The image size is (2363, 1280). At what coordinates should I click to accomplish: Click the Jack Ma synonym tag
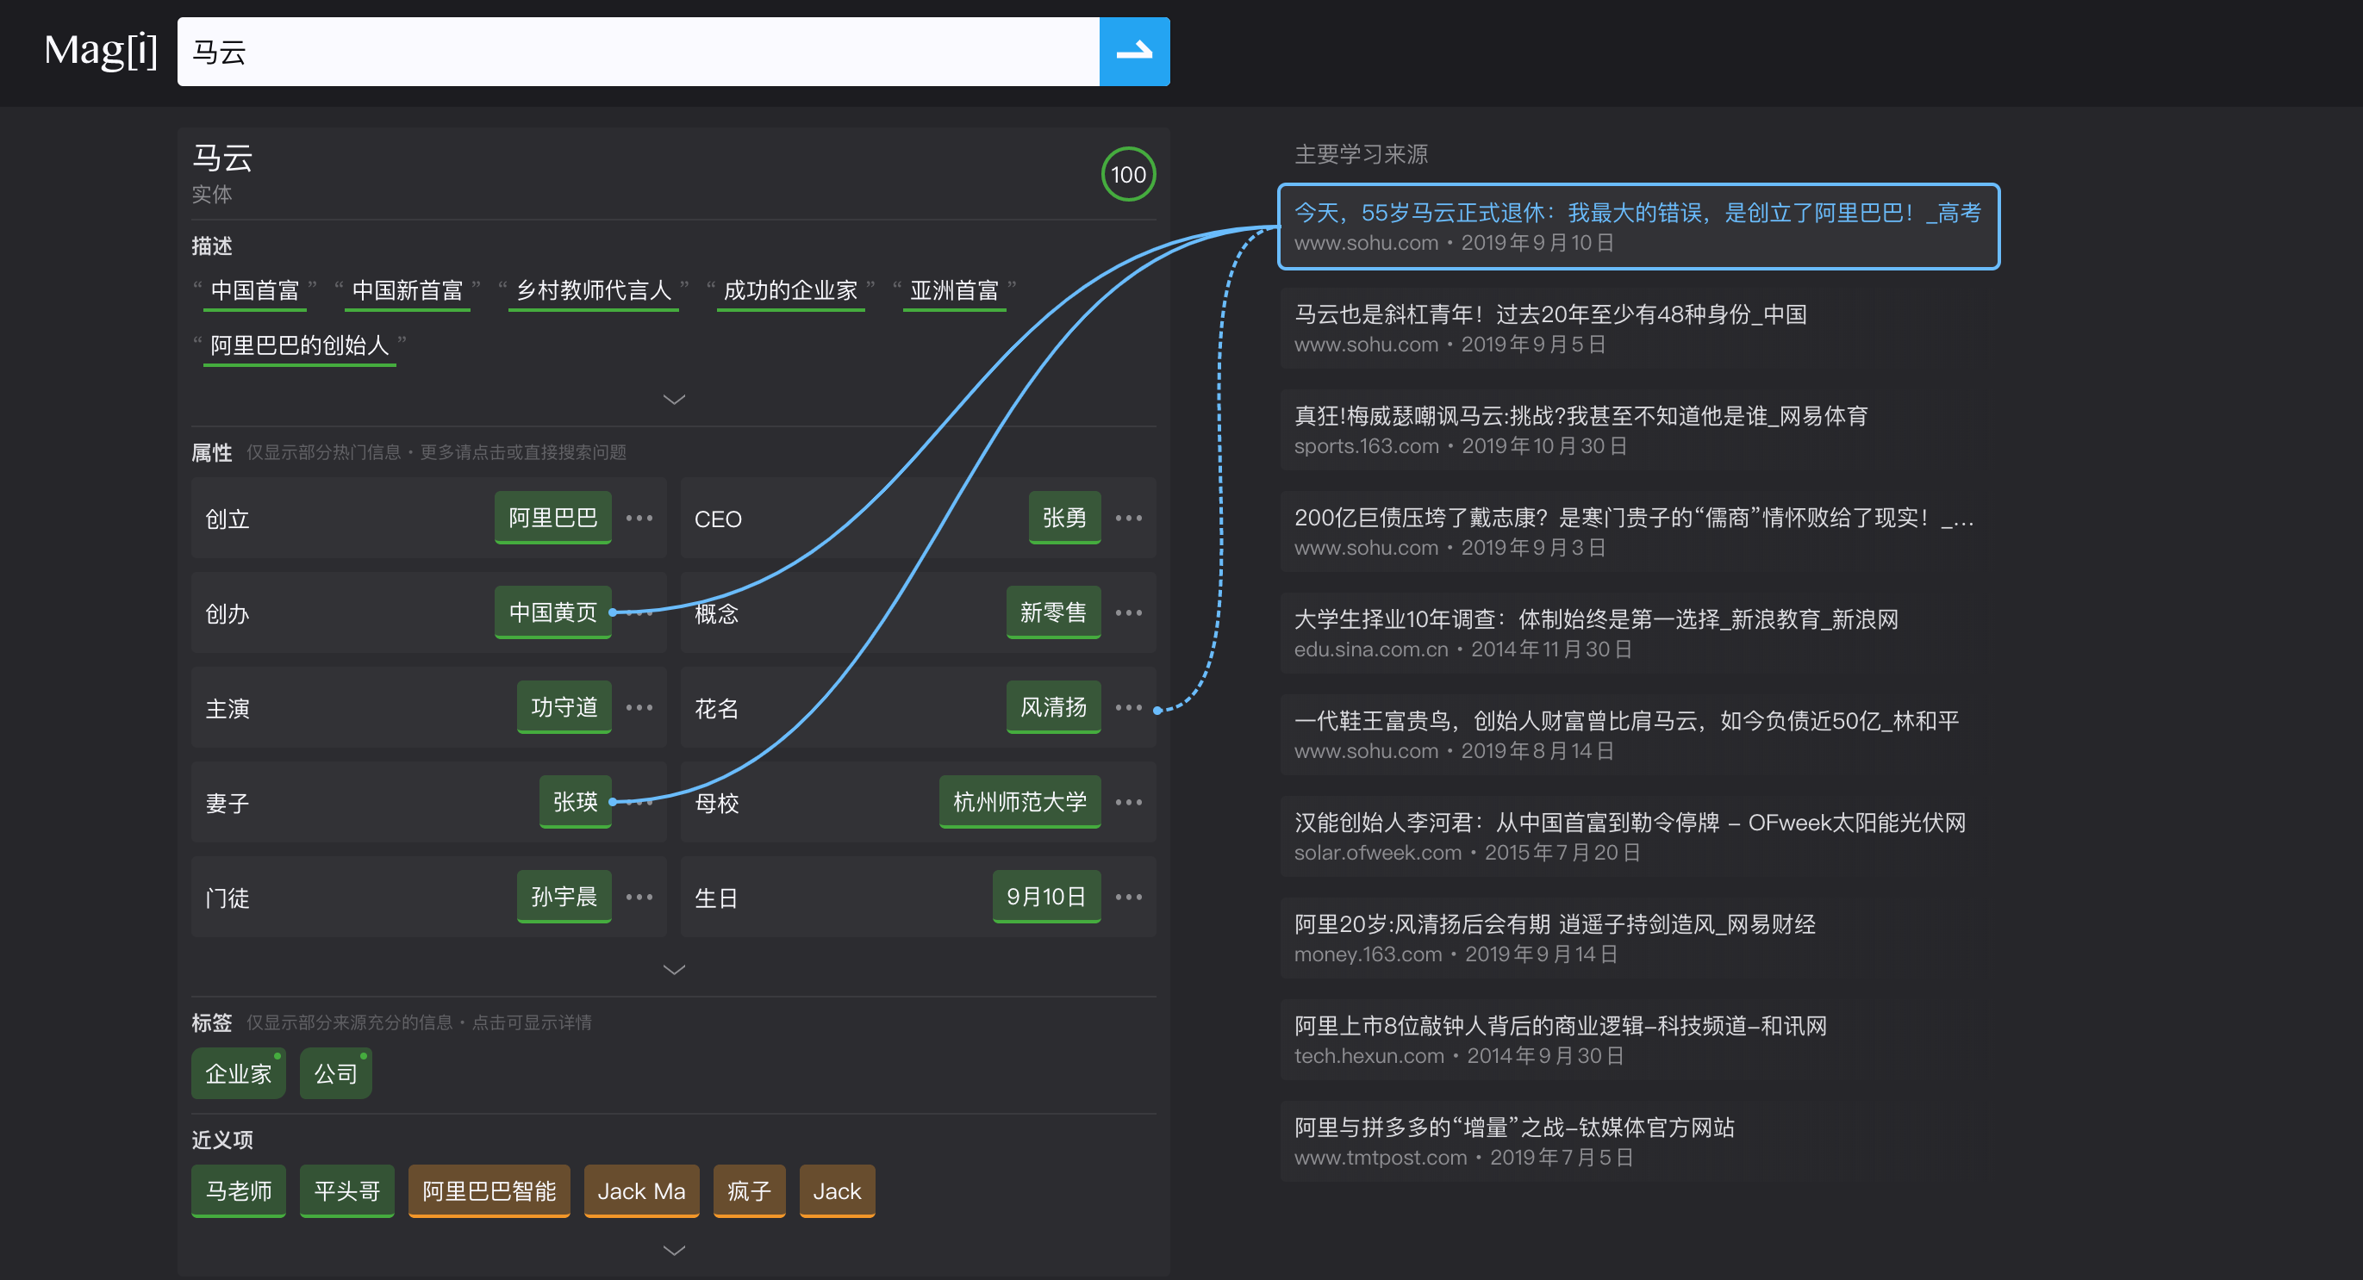[635, 1193]
